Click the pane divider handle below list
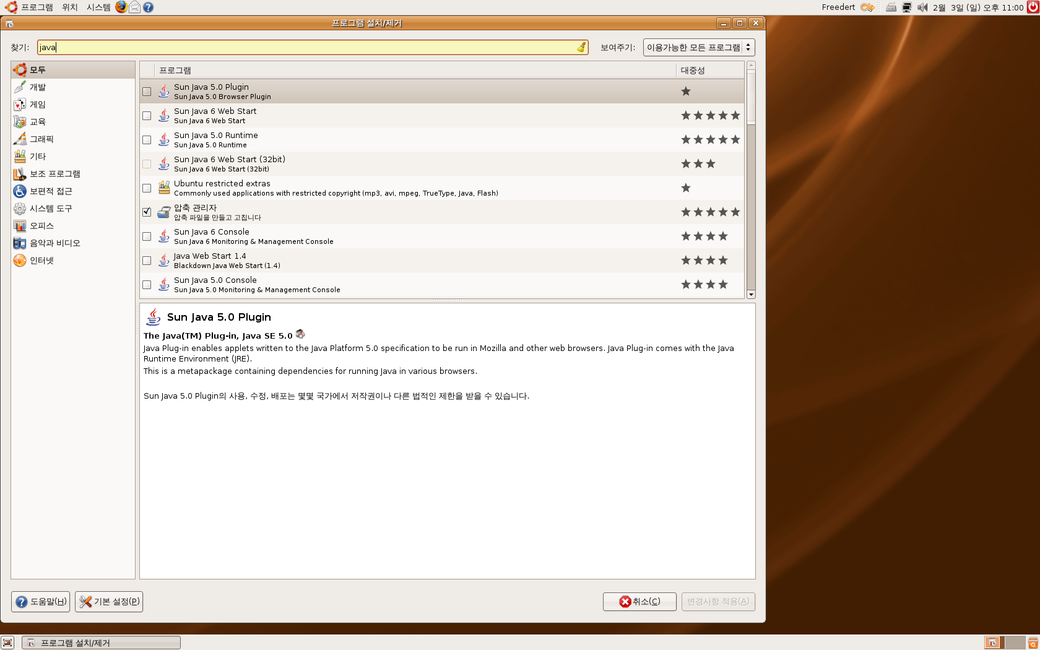1040x650 pixels. point(447,301)
